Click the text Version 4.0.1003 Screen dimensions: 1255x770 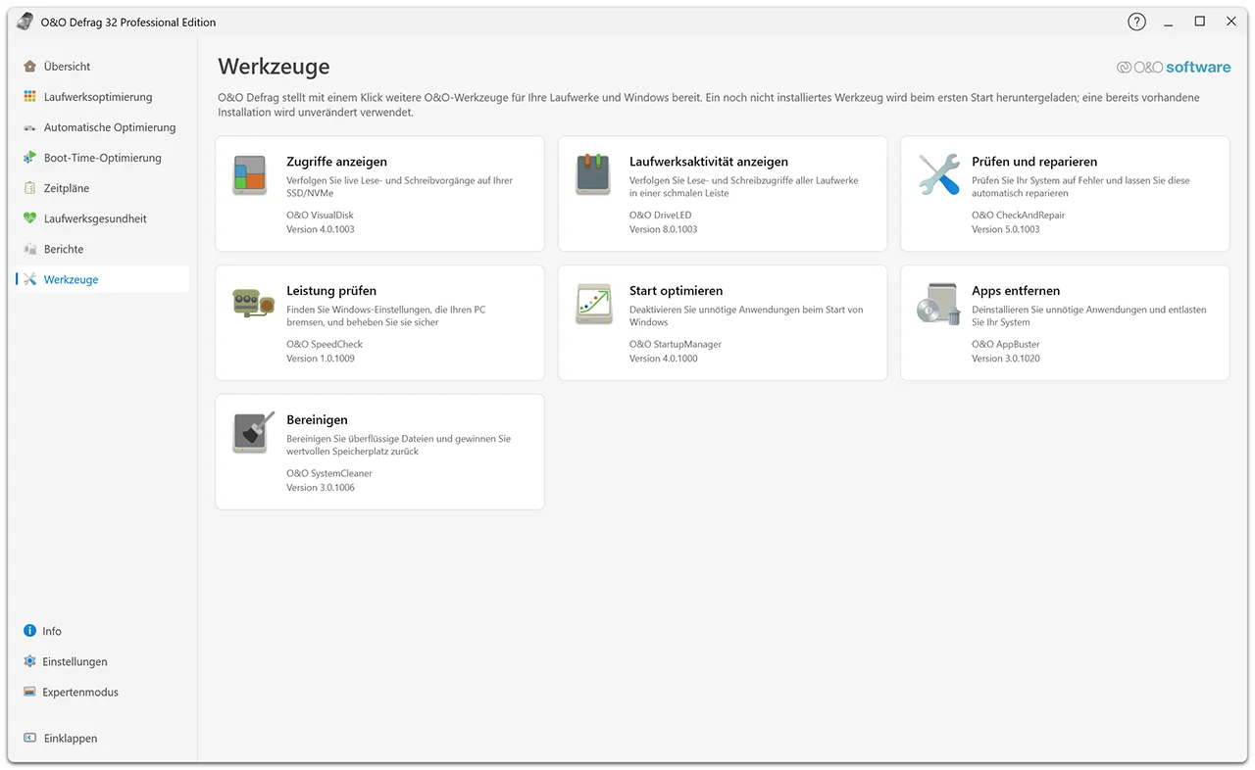(321, 229)
